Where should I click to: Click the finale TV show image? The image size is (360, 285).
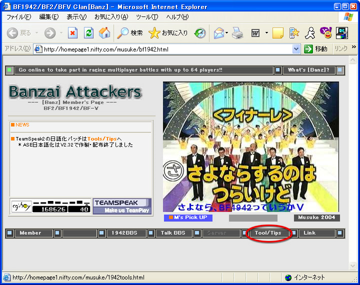250,146
